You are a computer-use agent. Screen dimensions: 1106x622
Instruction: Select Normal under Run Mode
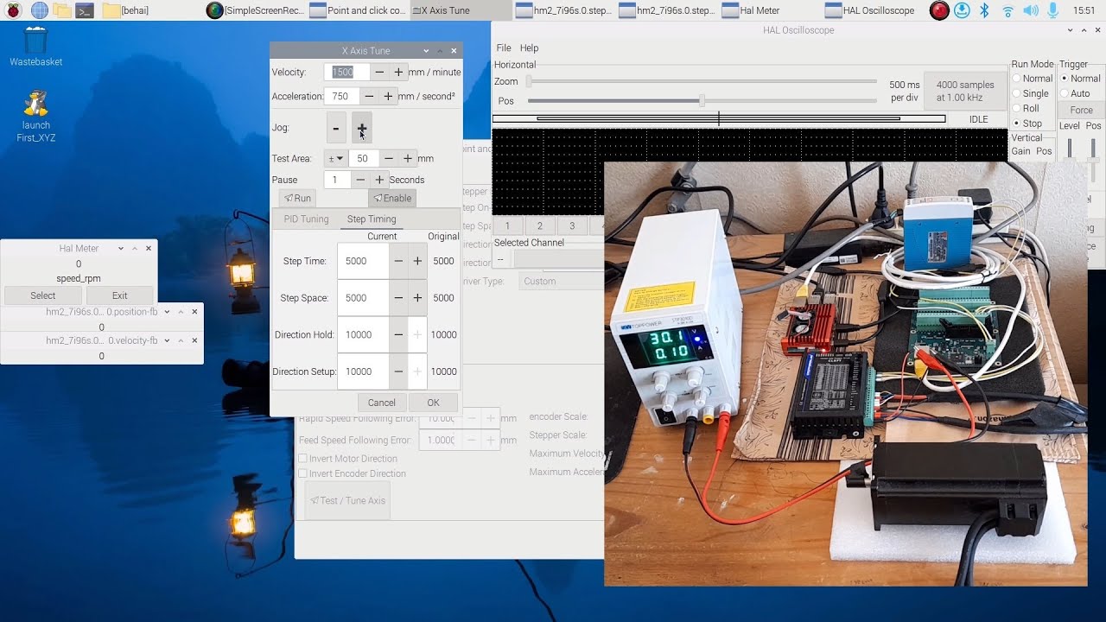click(1033, 79)
